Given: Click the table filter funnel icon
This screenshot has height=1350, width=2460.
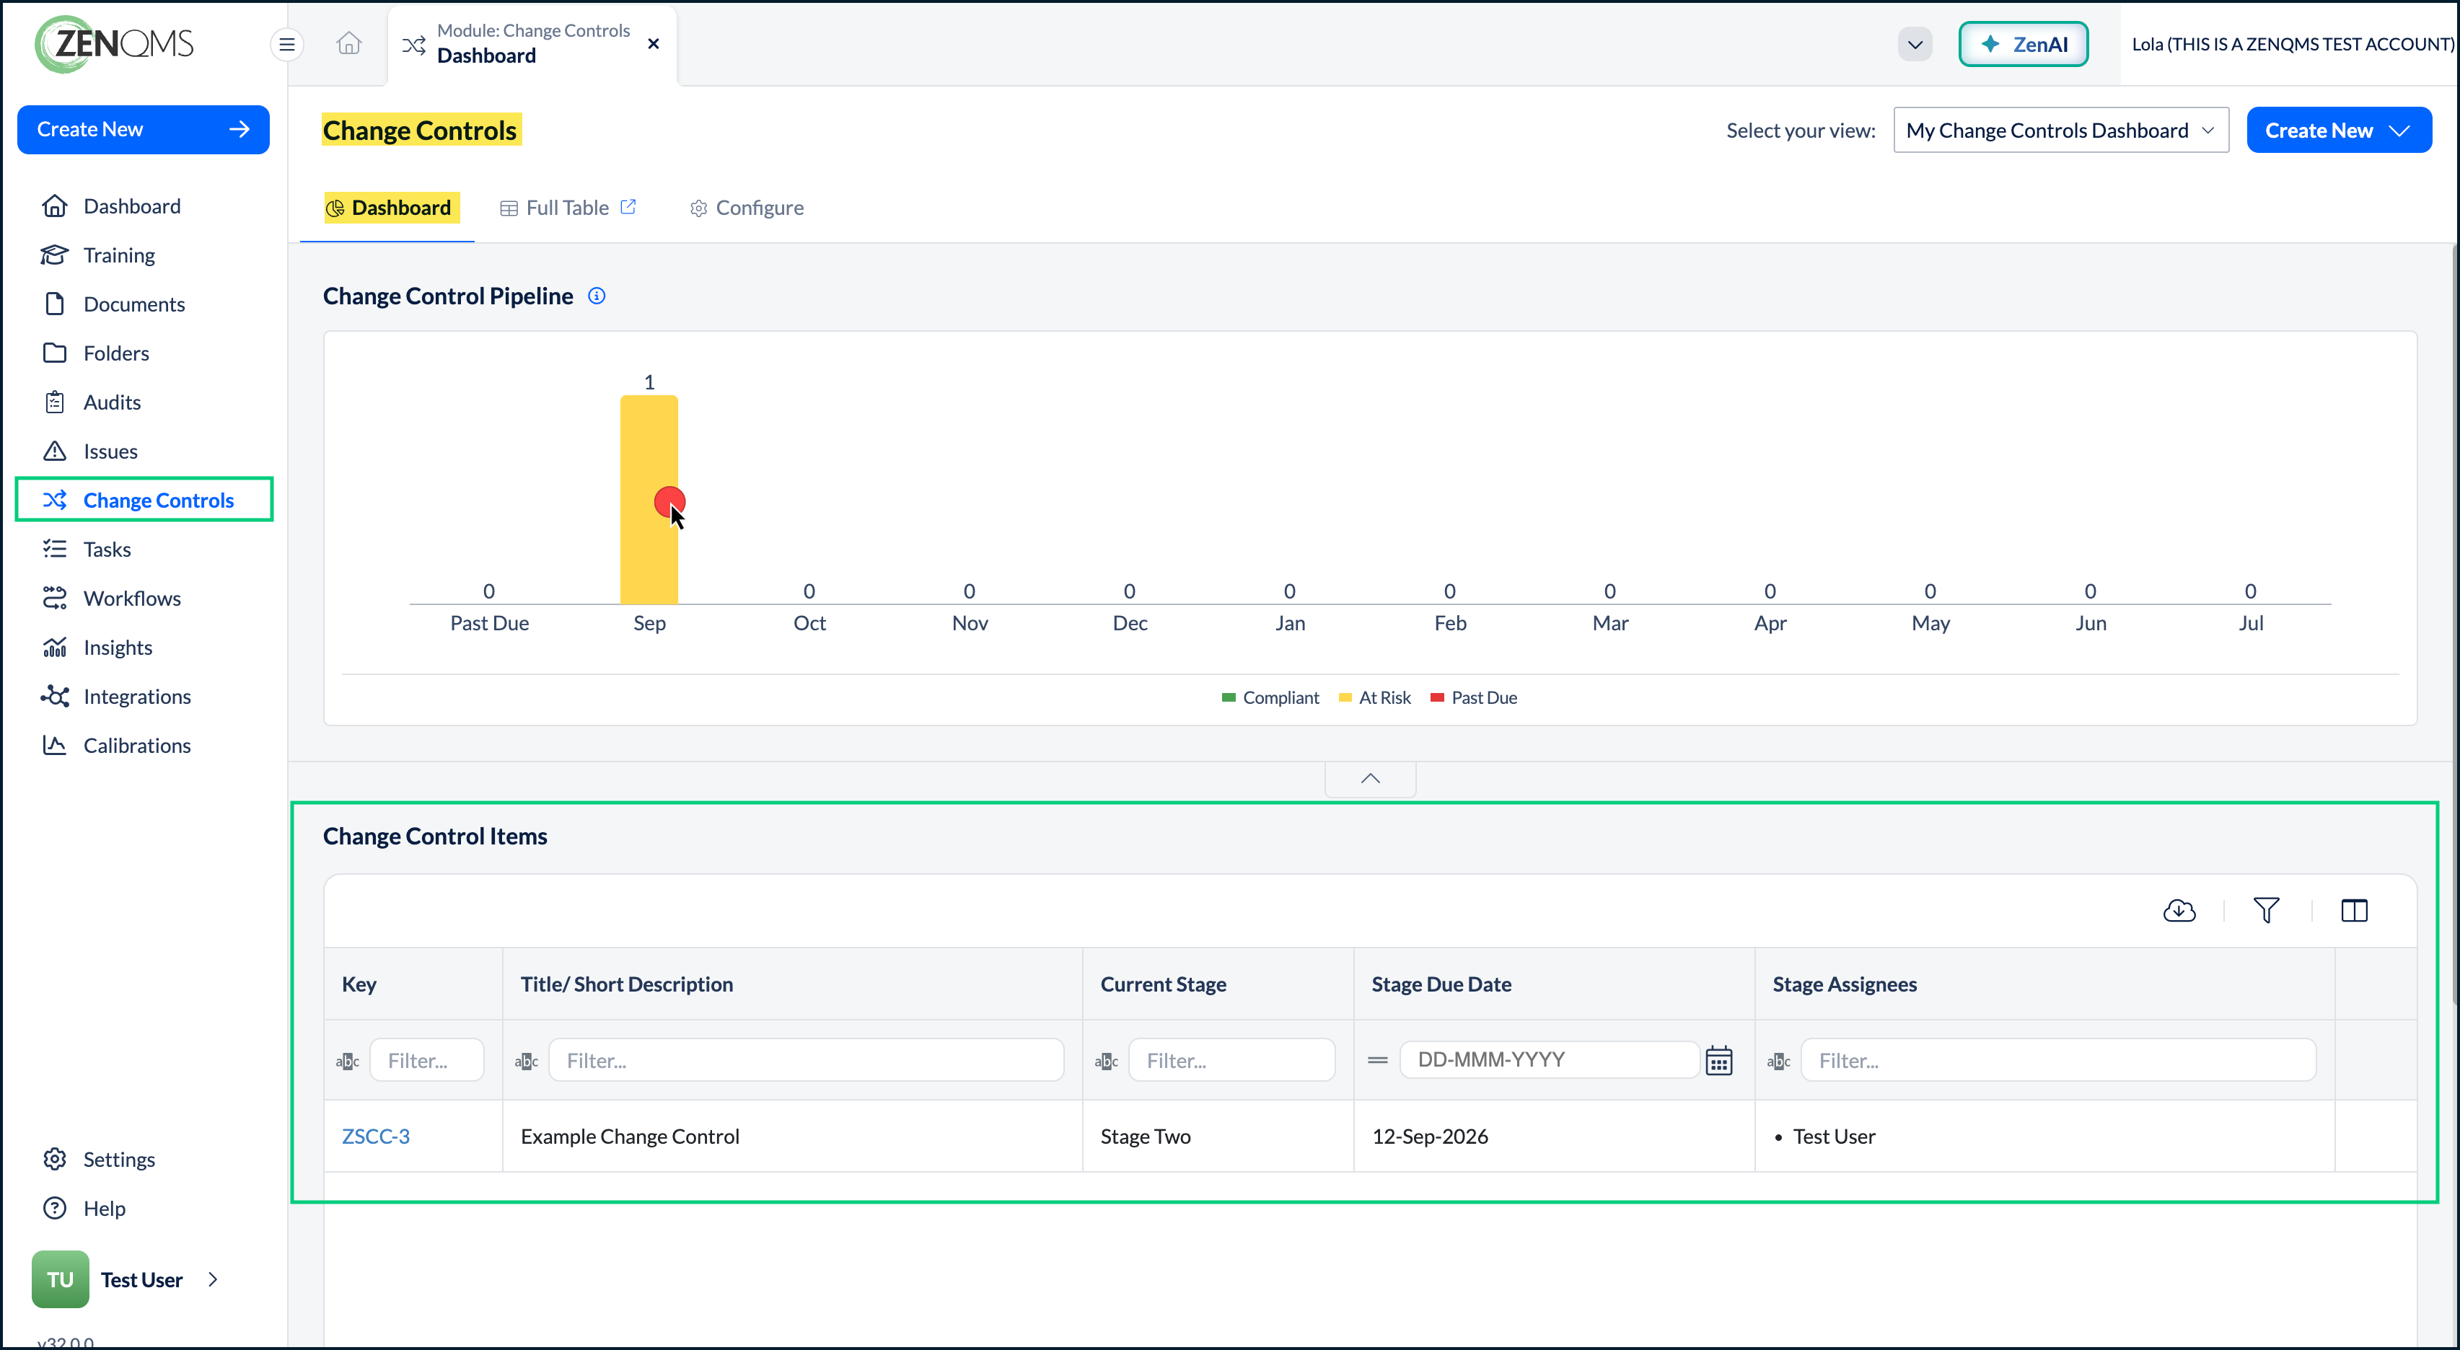Looking at the screenshot, I should (x=2266, y=910).
